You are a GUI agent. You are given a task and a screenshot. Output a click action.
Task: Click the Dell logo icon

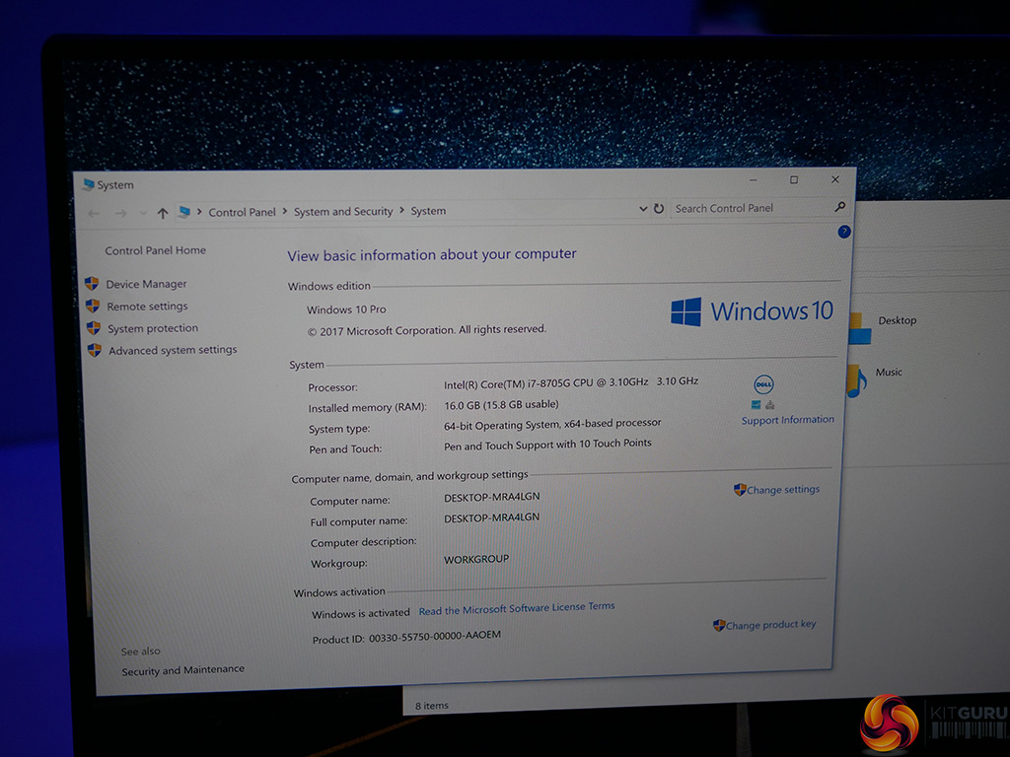[764, 384]
